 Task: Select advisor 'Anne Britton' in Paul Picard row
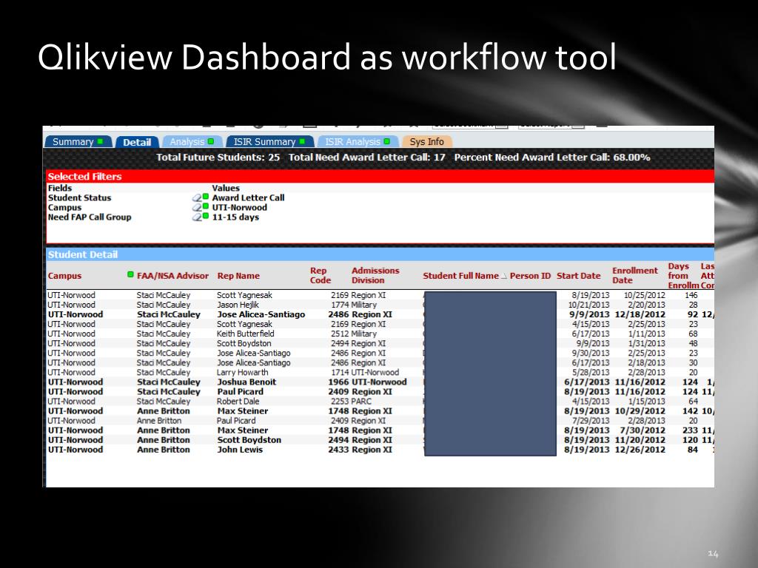[x=158, y=421]
